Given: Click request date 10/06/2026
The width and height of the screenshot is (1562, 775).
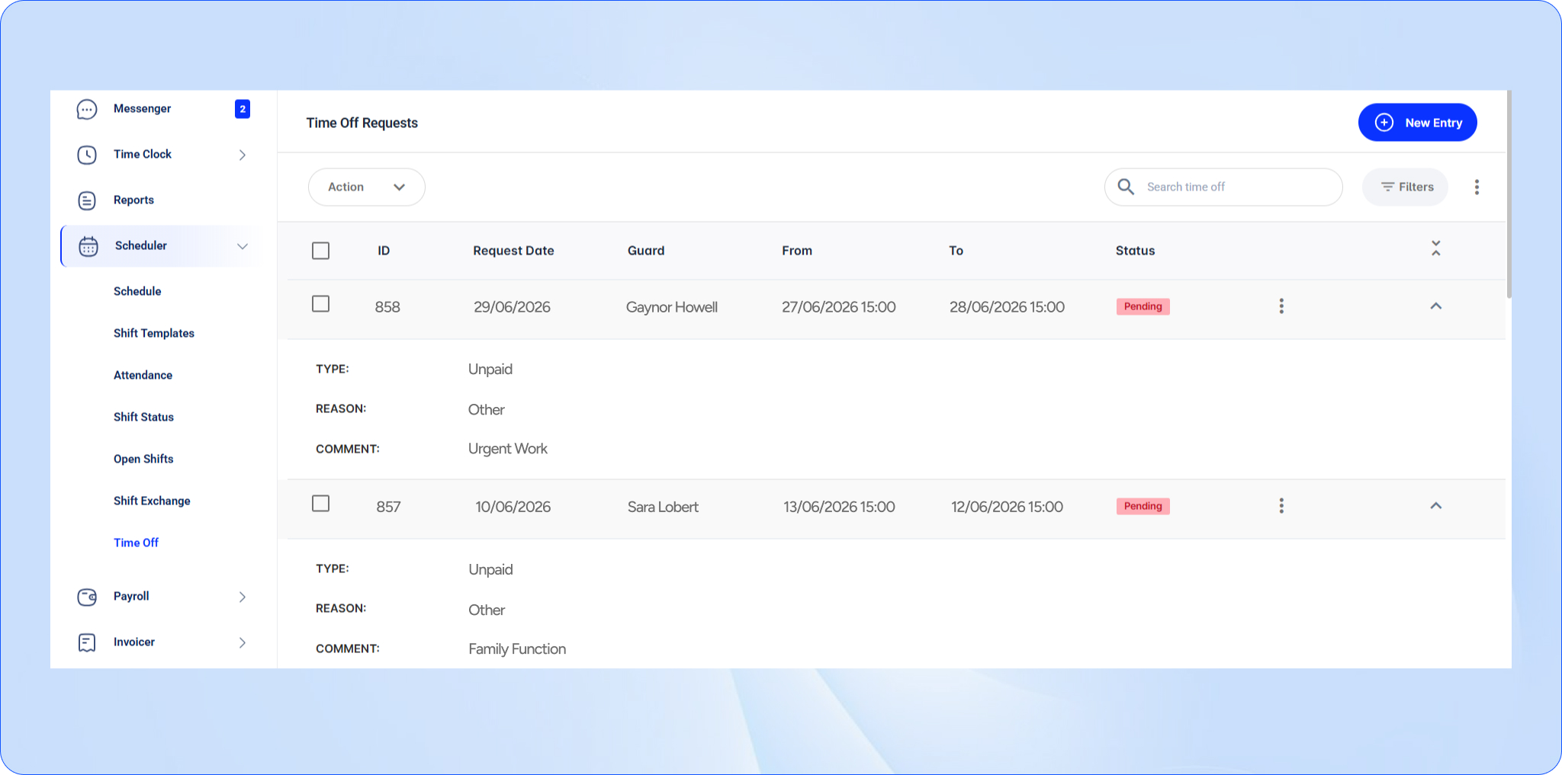Looking at the screenshot, I should [x=513, y=507].
